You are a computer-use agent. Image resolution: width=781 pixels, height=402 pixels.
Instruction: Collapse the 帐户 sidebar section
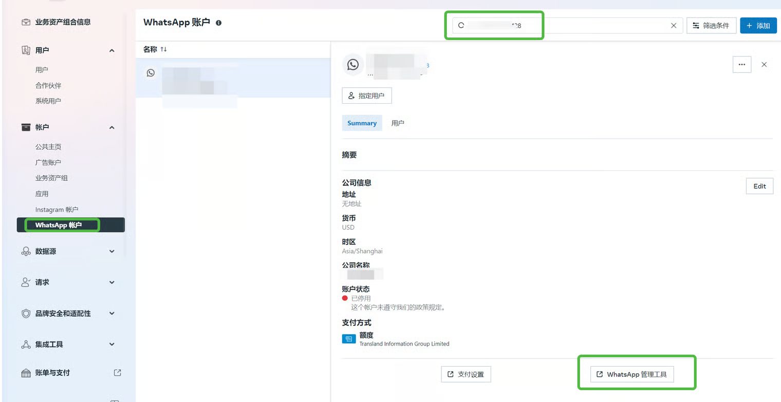coord(111,127)
